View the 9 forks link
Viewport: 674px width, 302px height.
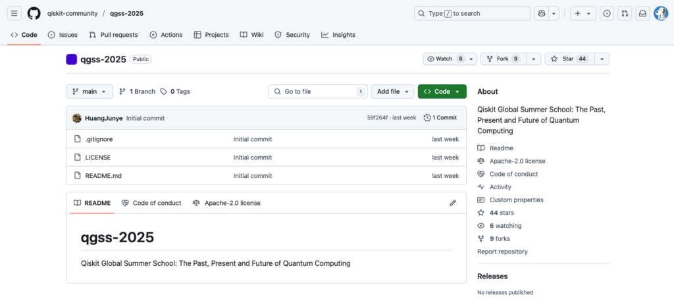[494, 238]
